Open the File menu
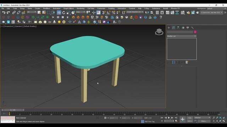Image resolution: width=227 pixels, height=127 pixels. click(x=2, y=8)
